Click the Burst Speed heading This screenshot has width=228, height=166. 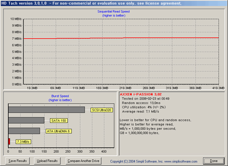60,96
